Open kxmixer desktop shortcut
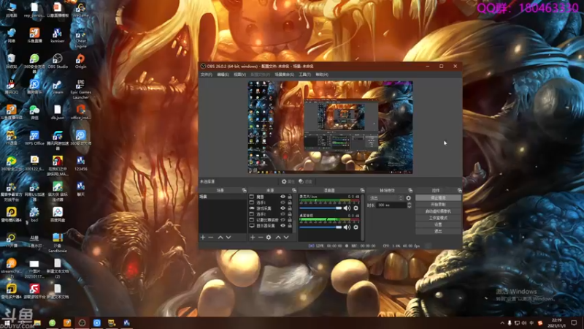 coord(58,35)
